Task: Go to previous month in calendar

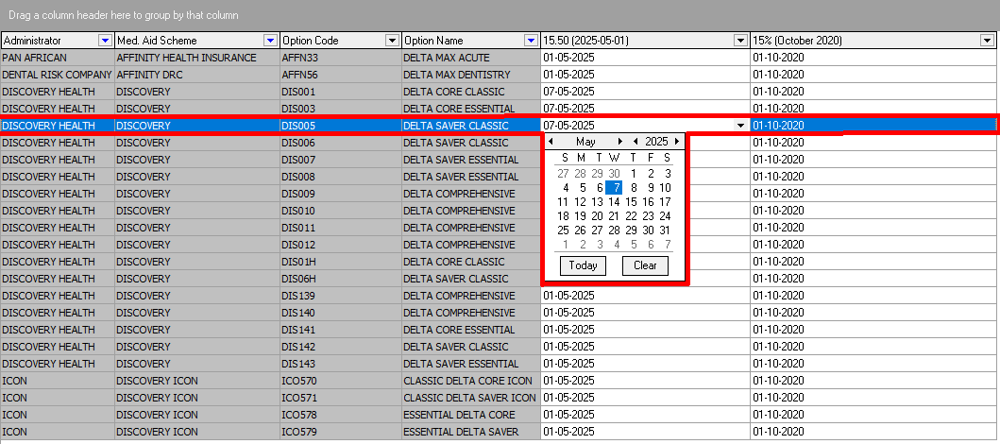Action: [551, 142]
